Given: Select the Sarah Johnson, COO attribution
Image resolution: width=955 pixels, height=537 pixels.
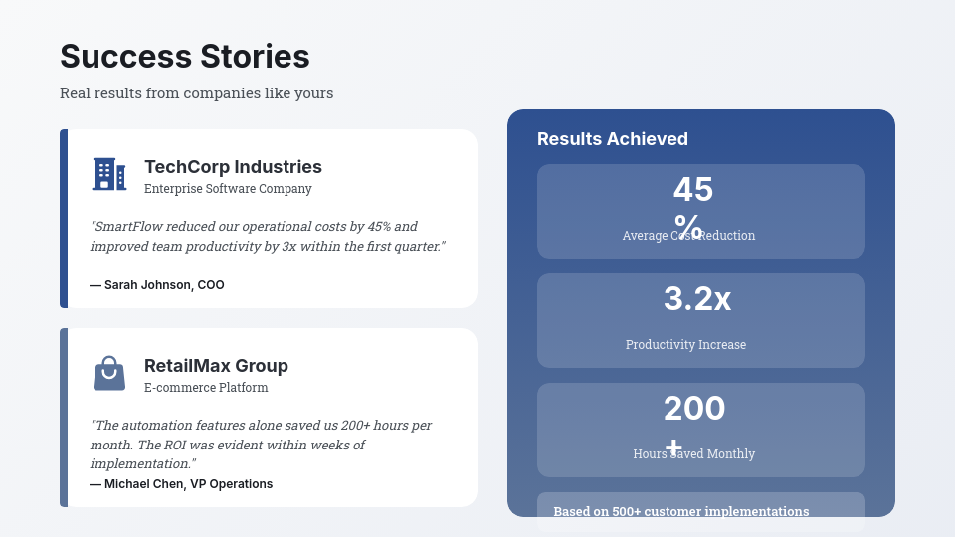Looking at the screenshot, I should pos(157,285).
